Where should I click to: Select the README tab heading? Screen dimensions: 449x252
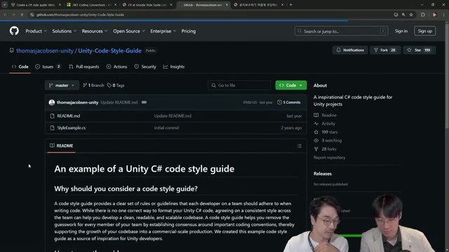coord(61,146)
